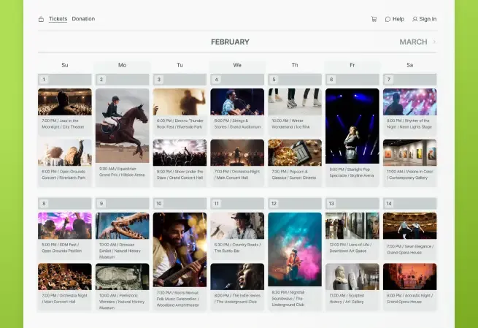Click the Sign In user icon
Viewport: 478px width, 328px height.
coord(415,19)
